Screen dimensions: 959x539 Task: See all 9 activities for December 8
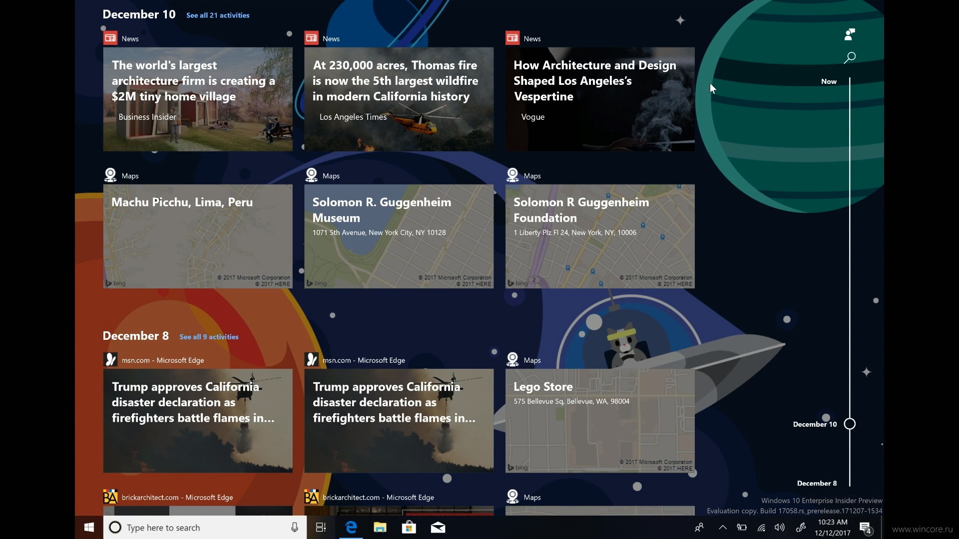tap(209, 337)
